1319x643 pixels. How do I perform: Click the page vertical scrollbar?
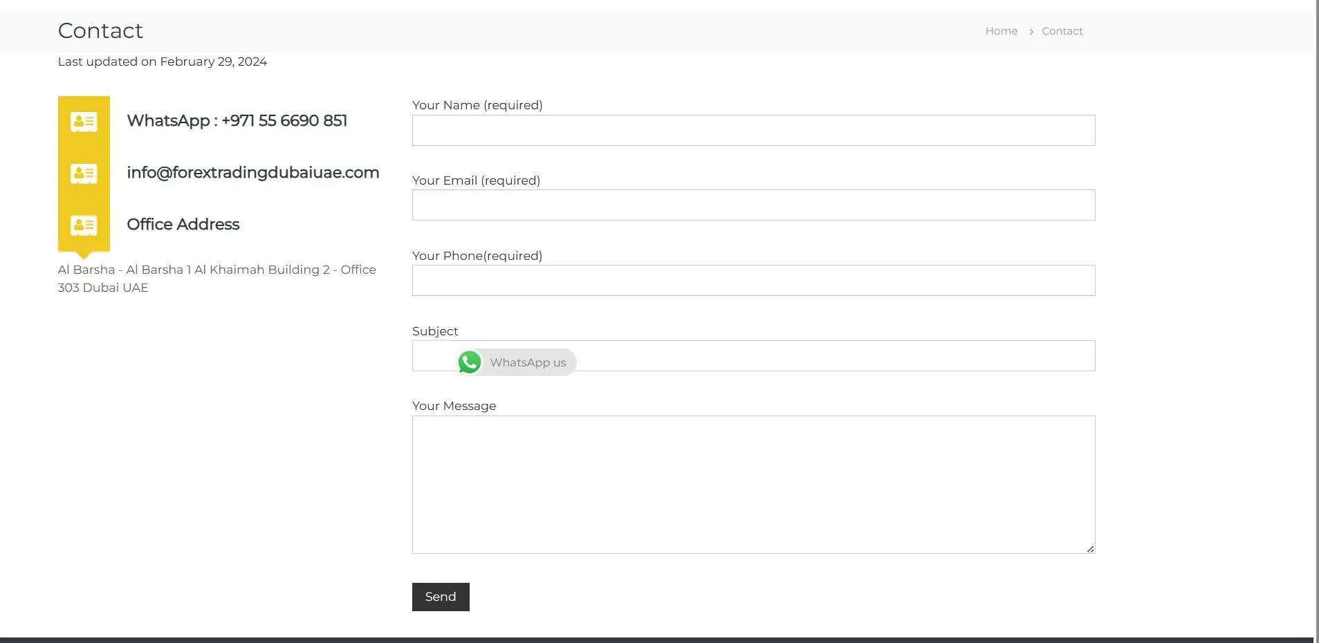pyautogui.click(x=1316, y=321)
